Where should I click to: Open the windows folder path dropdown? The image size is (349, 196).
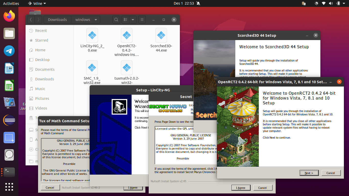[x=96, y=20]
